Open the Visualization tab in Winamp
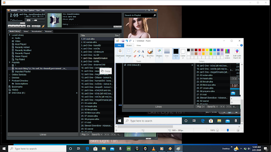 point(37,32)
